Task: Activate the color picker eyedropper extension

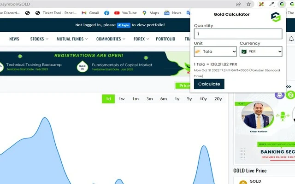Action: (x=271, y=4)
